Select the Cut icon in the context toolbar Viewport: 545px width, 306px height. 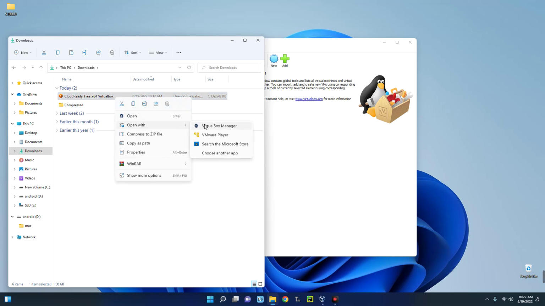point(122,103)
